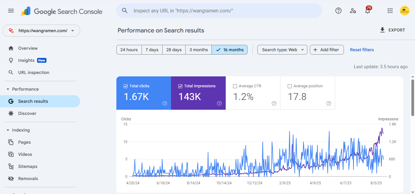Open the Google apps grid
415x194 pixels.
390,11
